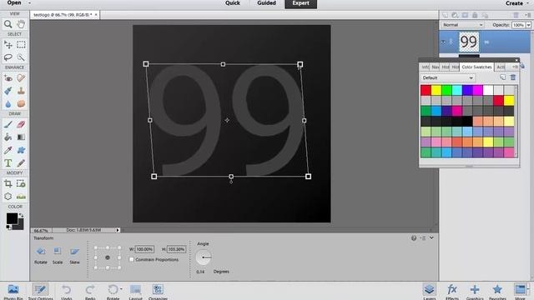Delete swatch using the trash icon
This screenshot has width=534, height=300.
(513, 77)
